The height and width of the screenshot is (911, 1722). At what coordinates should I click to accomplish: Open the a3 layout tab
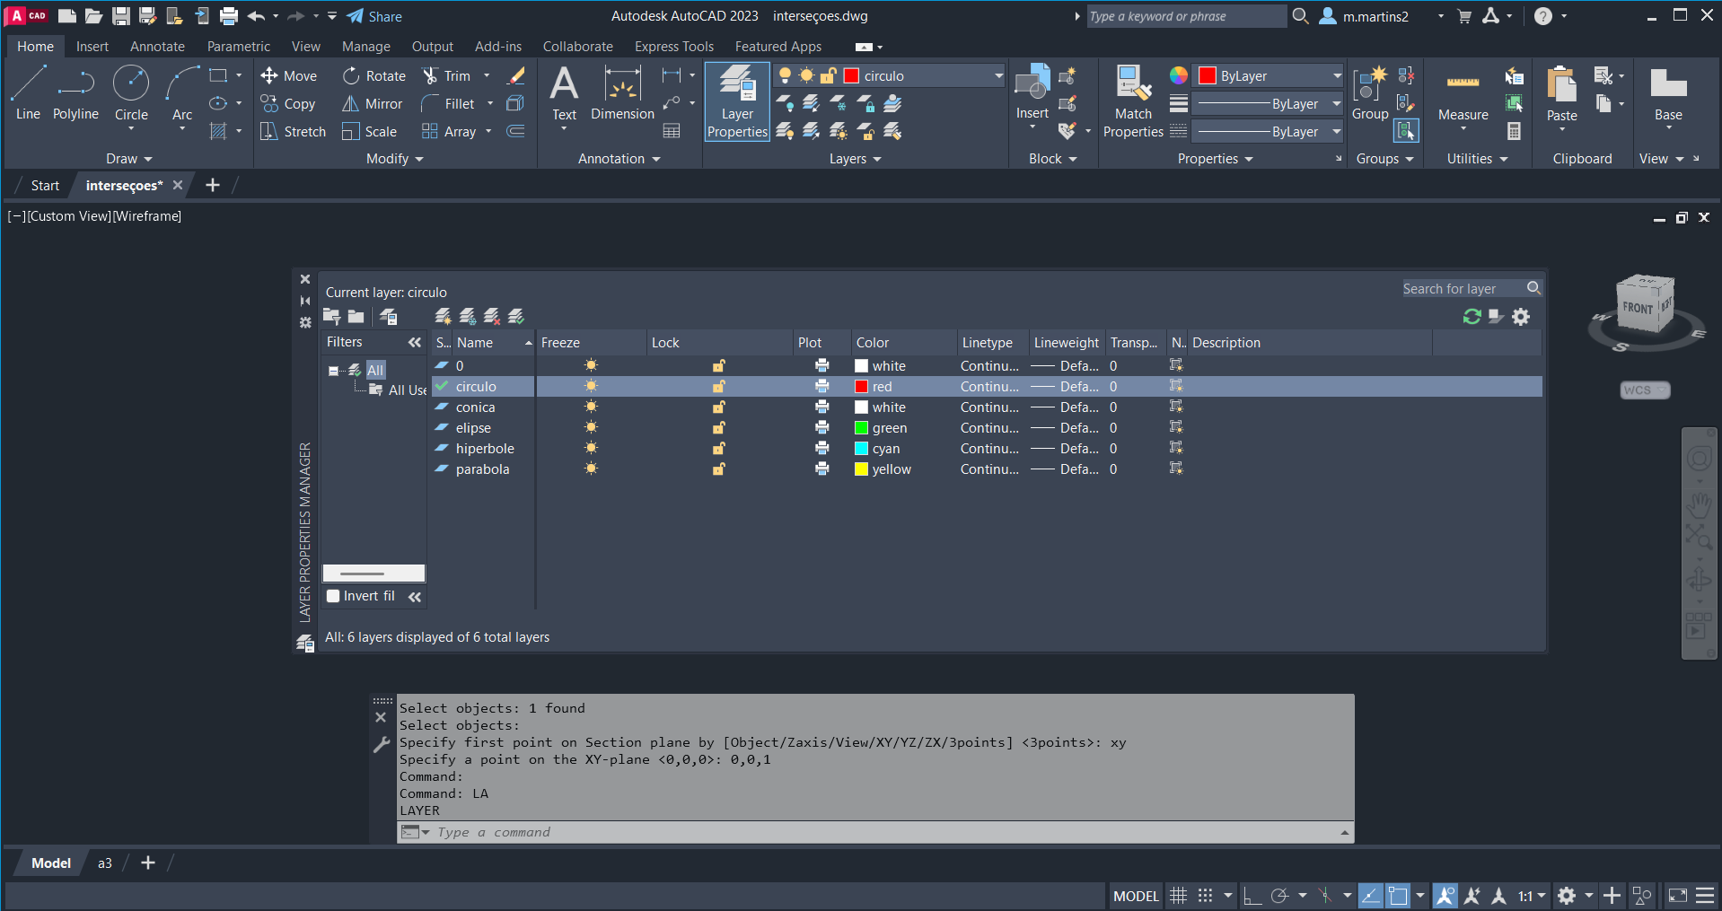[x=105, y=863]
